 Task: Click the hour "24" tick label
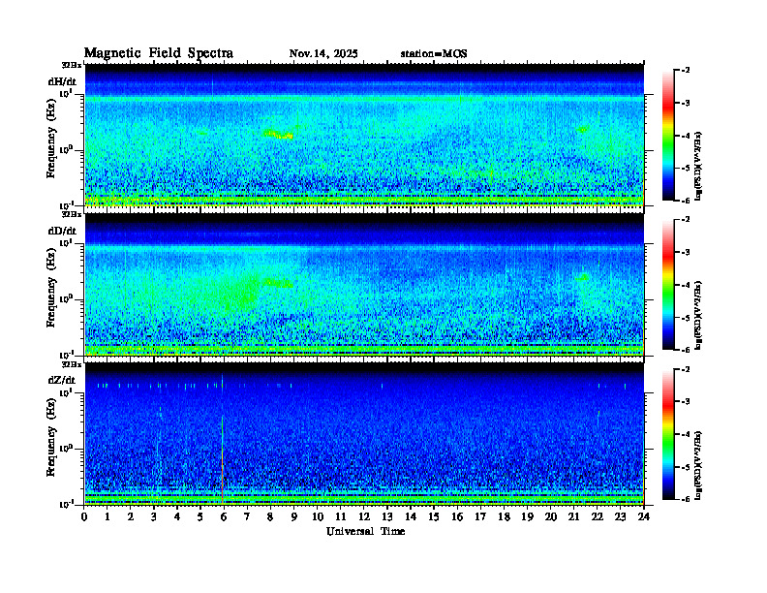(x=644, y=516)
